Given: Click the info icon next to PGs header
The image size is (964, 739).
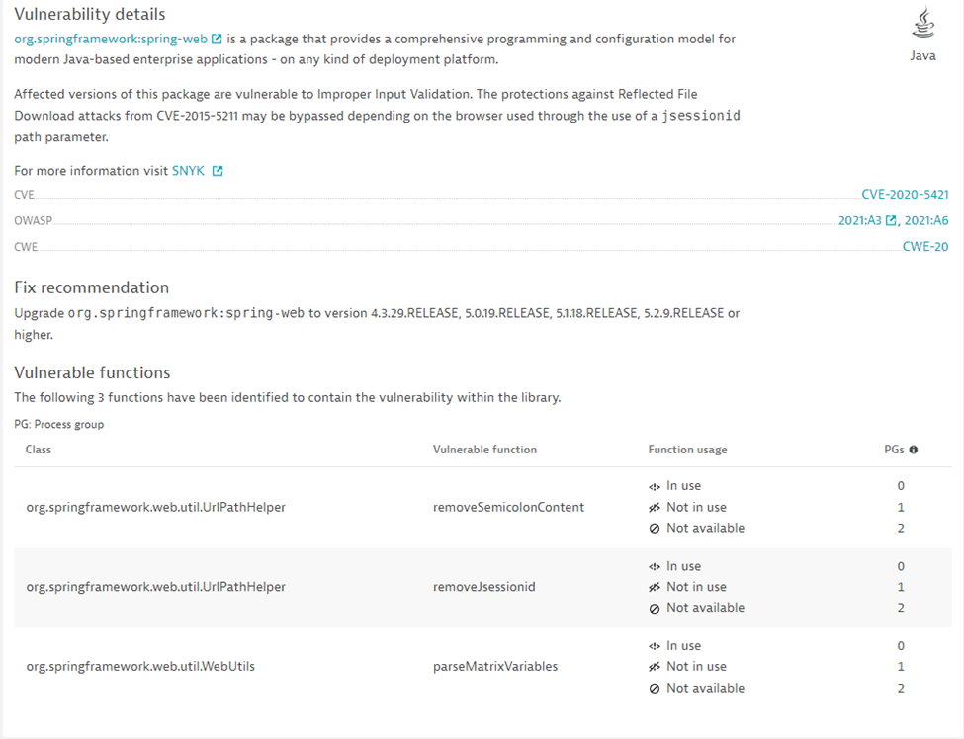Looking at the screenshot, I should coord(913,449).
